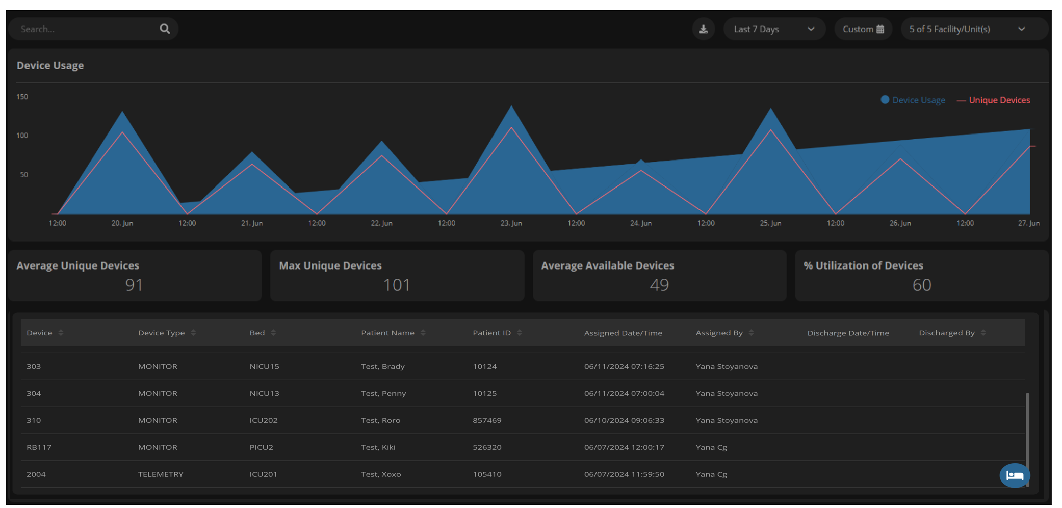Click the blue bed floating icon
1062x508 pixels.
(1014, 475)
